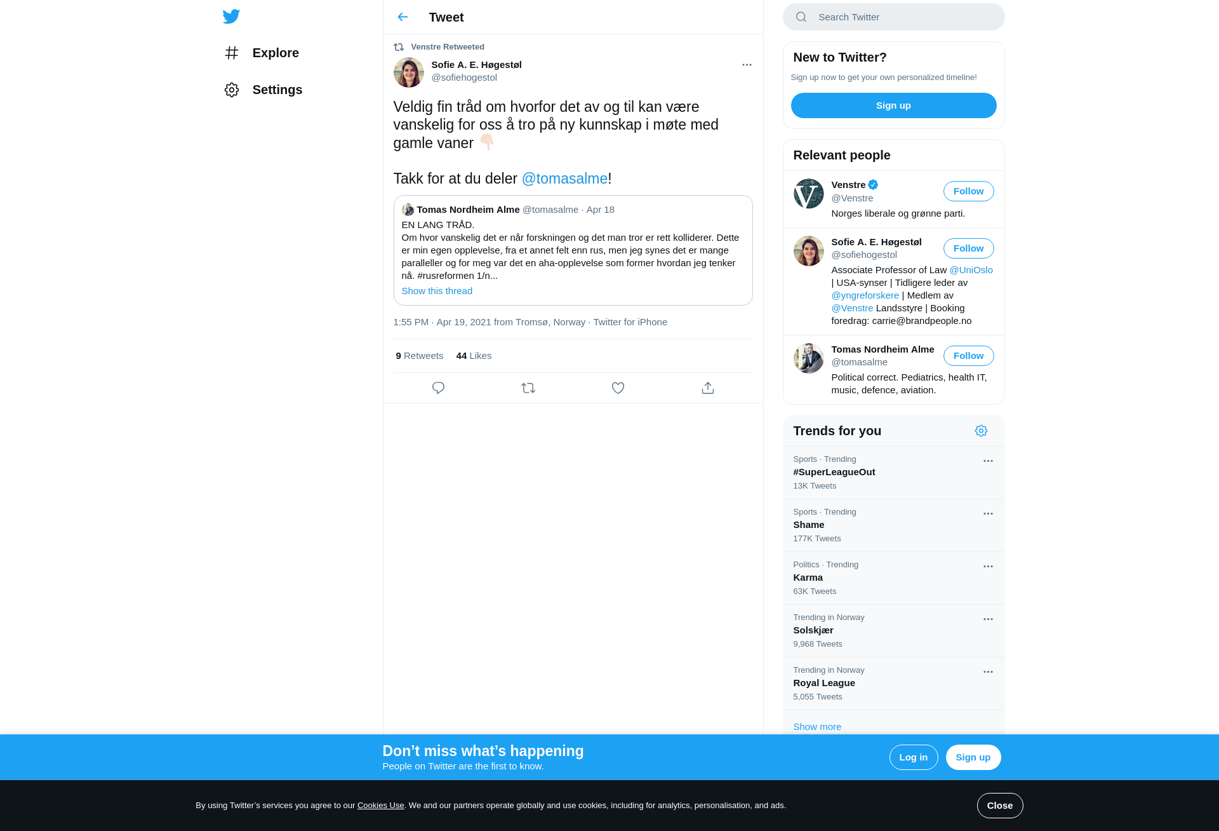The width and height of the screenshot is (1219, 831).
Task: Close the cookie notice banner
Action: coord(999,806)
